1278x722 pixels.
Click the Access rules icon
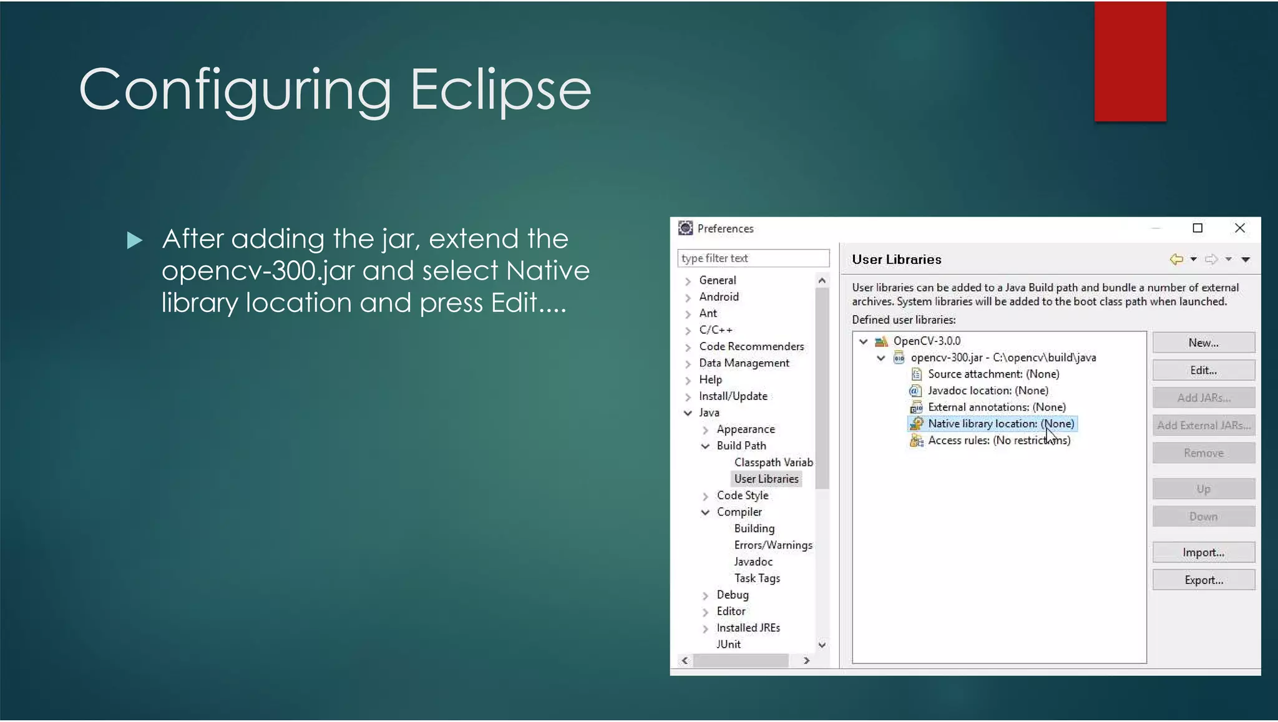(916, 441)
